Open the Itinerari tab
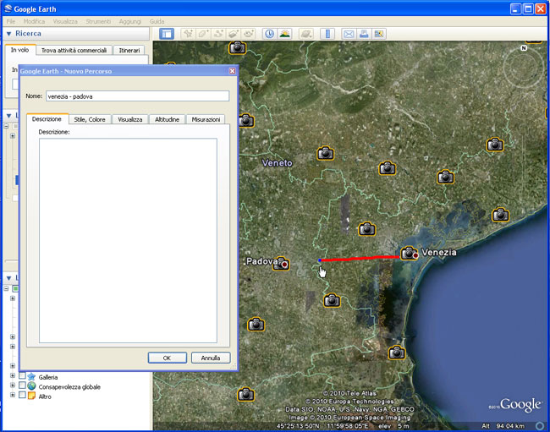 click(x=129, y=51)
